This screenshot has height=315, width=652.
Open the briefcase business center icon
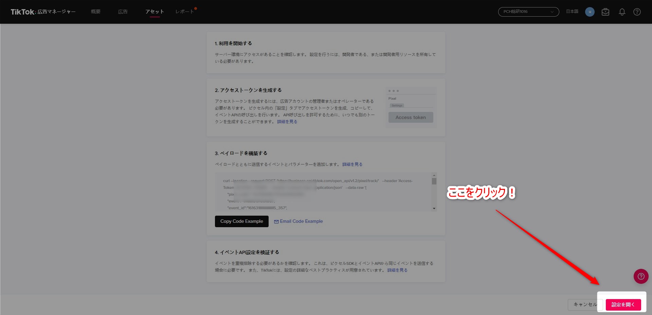[605, 12]
